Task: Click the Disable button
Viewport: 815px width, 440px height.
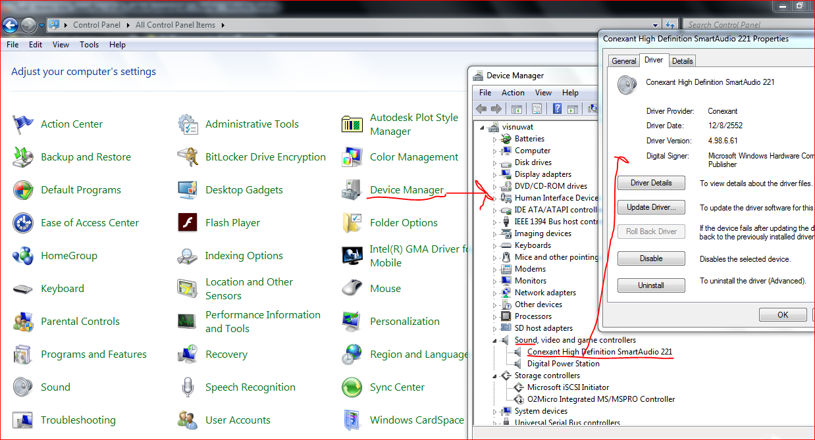Action: coord(651,258)
